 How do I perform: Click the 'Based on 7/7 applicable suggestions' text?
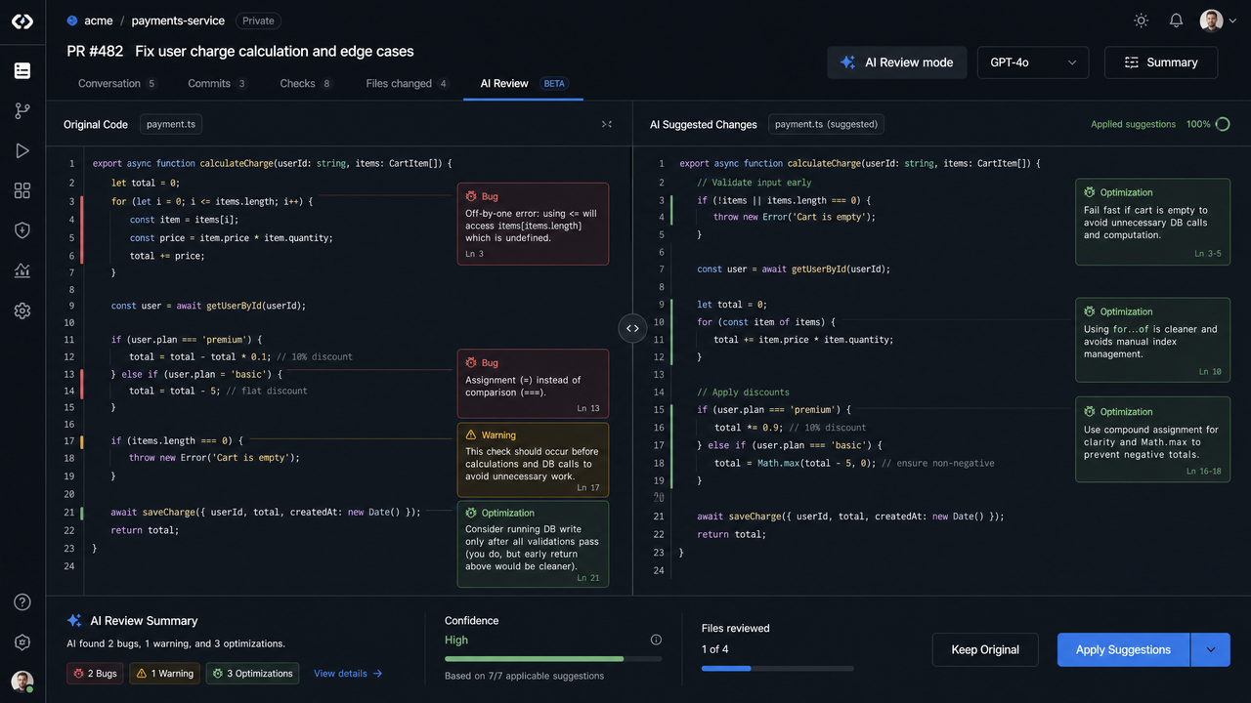point(524,676)
